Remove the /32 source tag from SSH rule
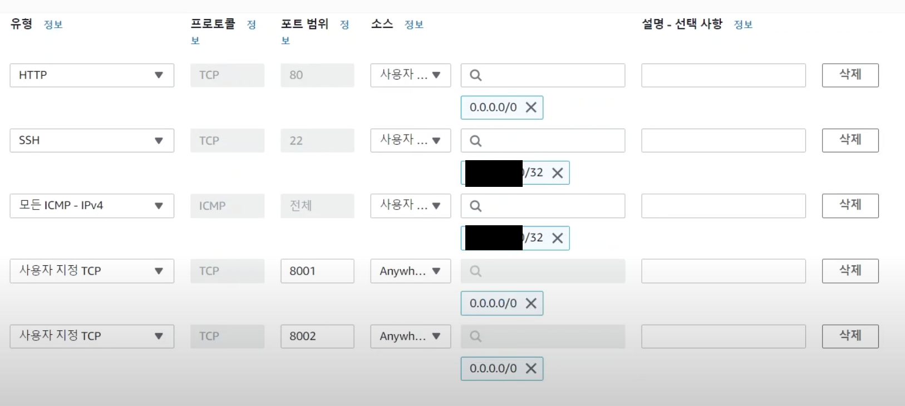This screenshot has height=406, width=905. coord(557,173)
